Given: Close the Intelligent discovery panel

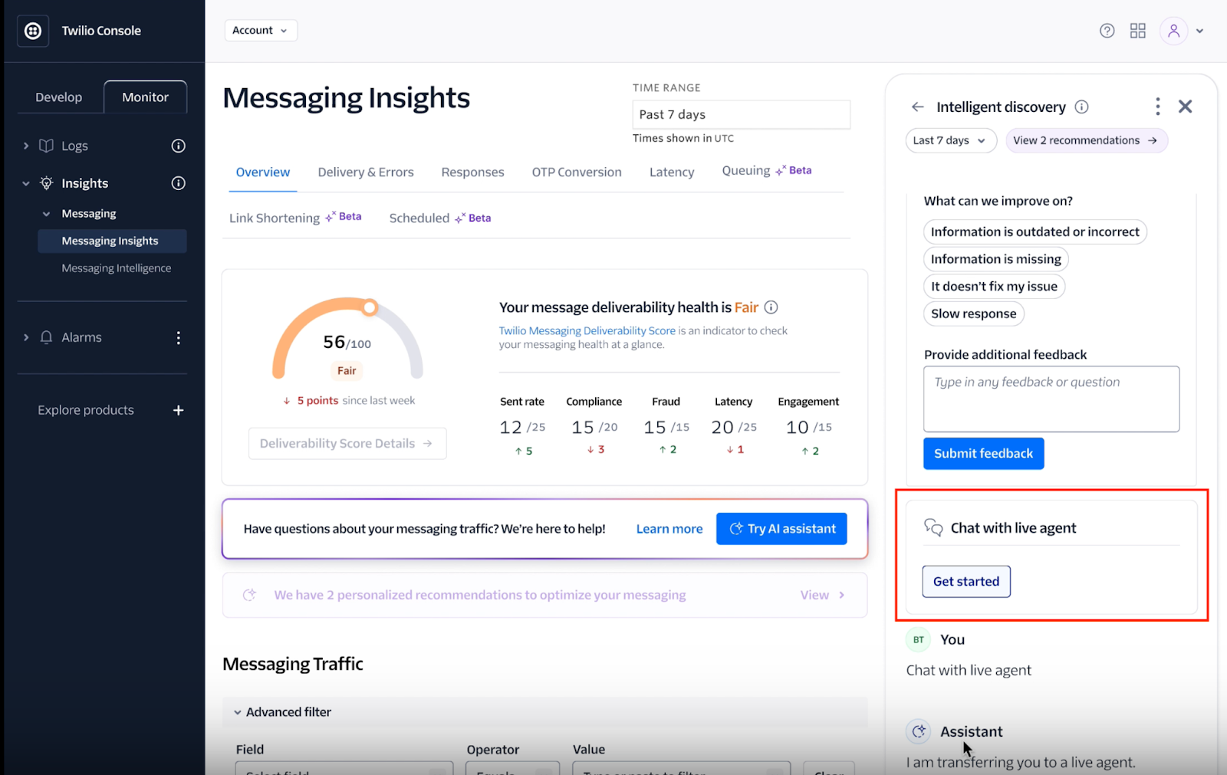Looking at the screenshot, I should [x=1185, y=107].
